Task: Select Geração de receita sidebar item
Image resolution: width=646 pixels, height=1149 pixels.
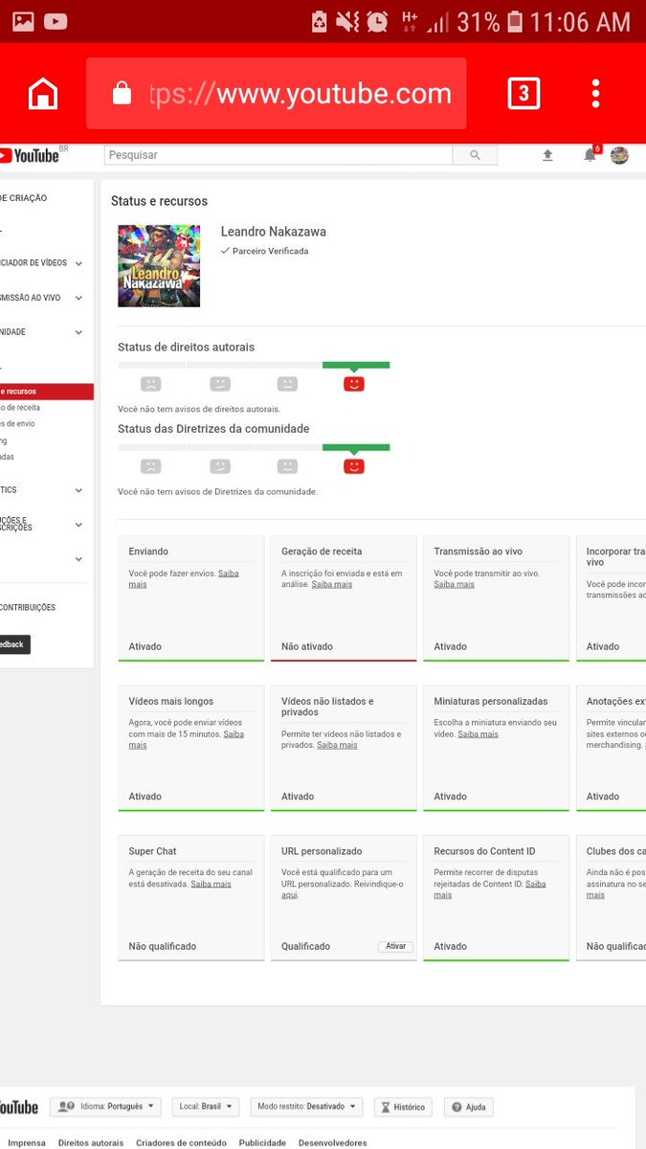Action: [x=21, y=408]
